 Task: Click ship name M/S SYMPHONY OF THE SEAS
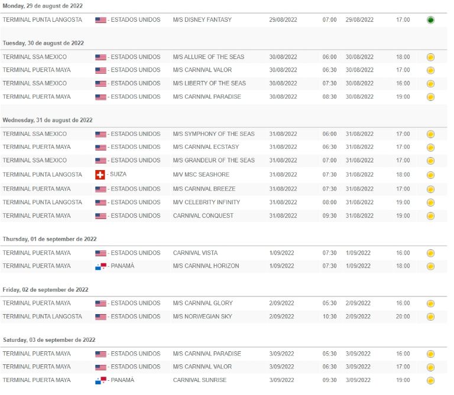coord(213,134)
